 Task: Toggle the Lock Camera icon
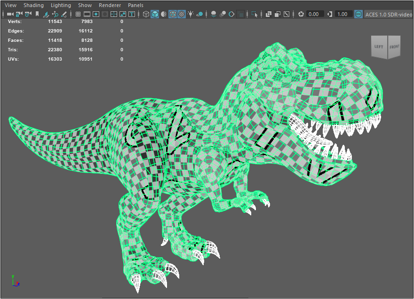[19, 15]
